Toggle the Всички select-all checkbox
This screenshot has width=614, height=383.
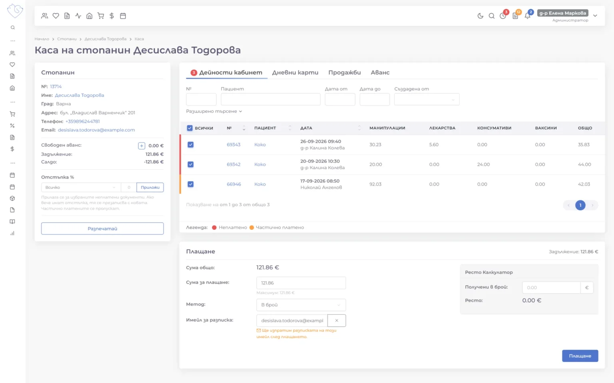[x=190, y=128]
